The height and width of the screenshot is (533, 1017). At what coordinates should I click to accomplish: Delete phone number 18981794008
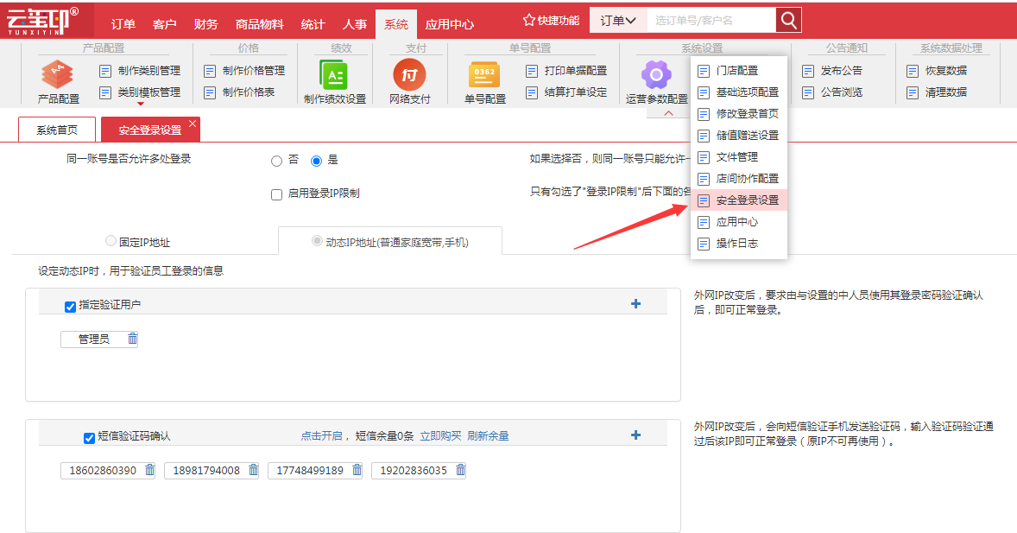(x=254, y=470)
